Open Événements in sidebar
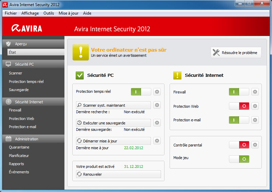272x192 pixels. coord(19,172)
